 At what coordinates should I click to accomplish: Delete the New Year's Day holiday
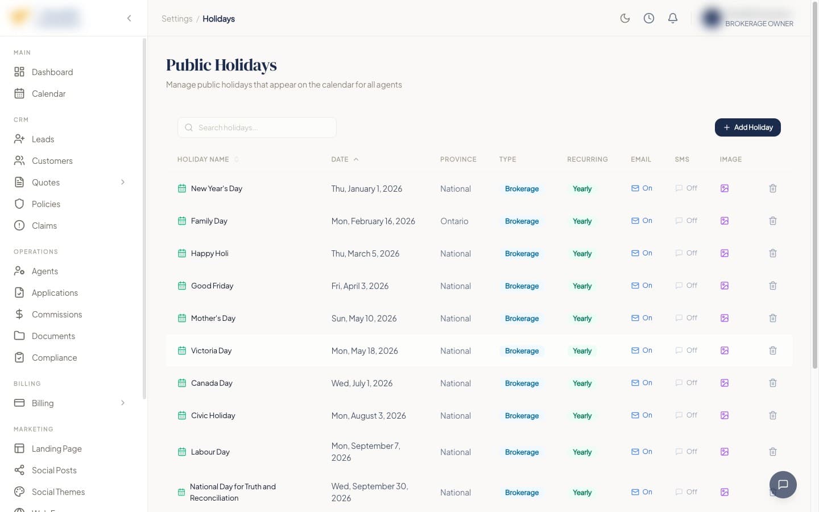click(x=772, y=188)
